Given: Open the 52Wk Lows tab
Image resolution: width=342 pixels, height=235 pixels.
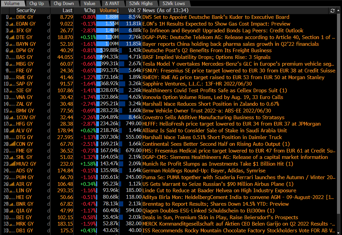Looking at the screenshot, I should [x=174, y=3].
